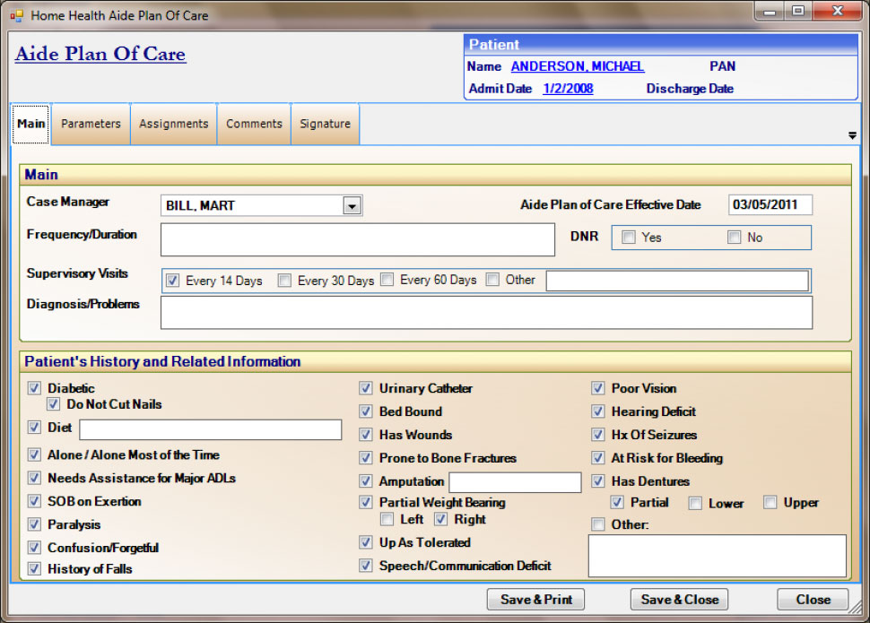Open patient link ANDERSON, MICHAEL

coord(577,65)
